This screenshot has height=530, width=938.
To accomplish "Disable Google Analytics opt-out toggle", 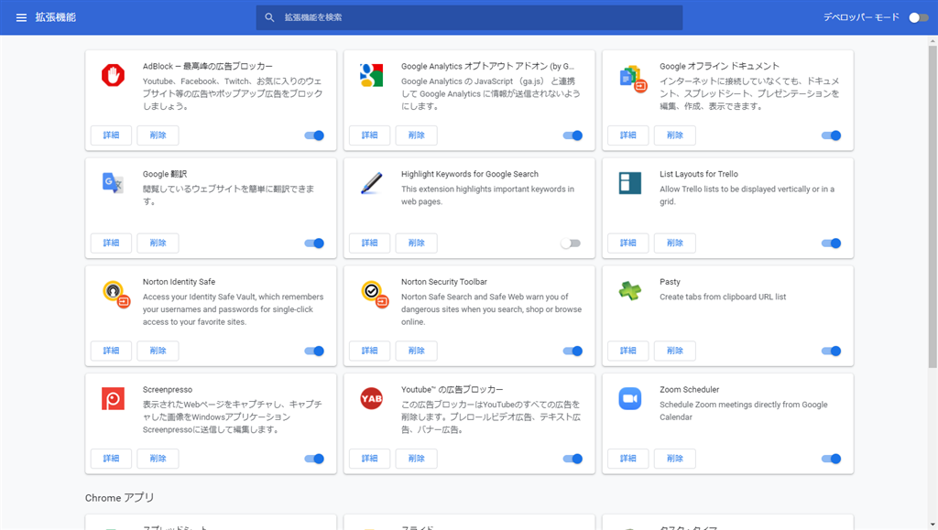I will [x=573, y=135].
